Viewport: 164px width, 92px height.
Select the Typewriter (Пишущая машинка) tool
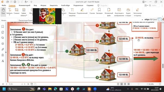click(x=72, y=12)
